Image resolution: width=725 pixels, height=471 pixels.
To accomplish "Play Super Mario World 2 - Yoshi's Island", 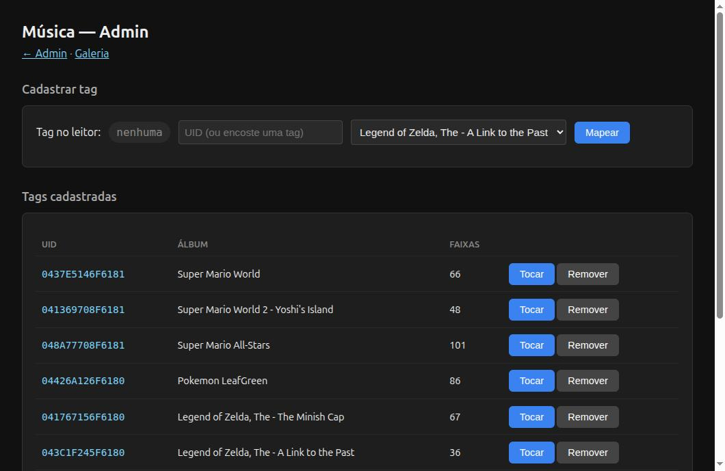I will click(531, 310).
